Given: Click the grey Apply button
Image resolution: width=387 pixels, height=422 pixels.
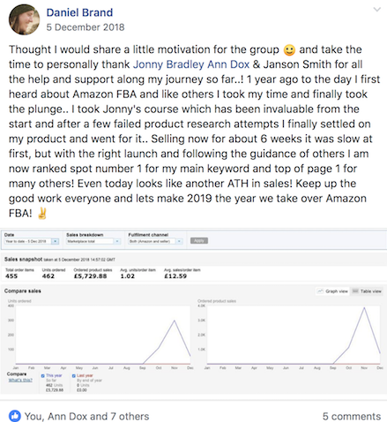Looking at the screenshot, I should point(199,241).
